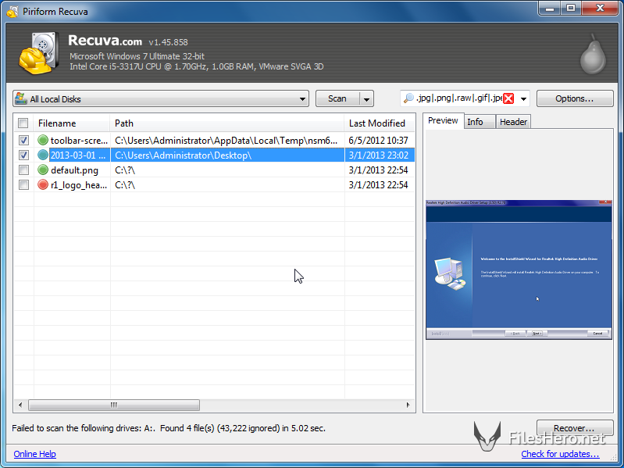Click the Scan button
The image size is (624, 468).
(x=337, y=98)
